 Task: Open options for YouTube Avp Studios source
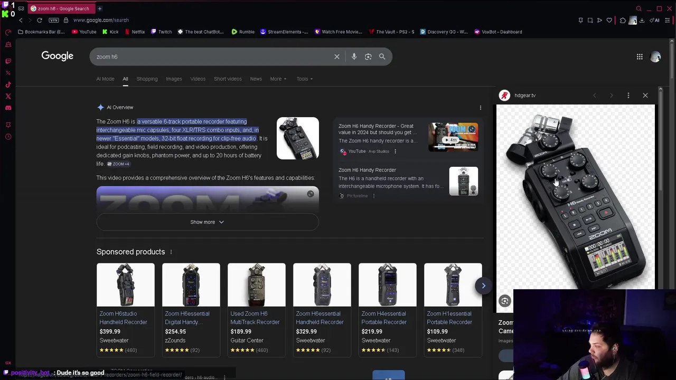(395, 151)
